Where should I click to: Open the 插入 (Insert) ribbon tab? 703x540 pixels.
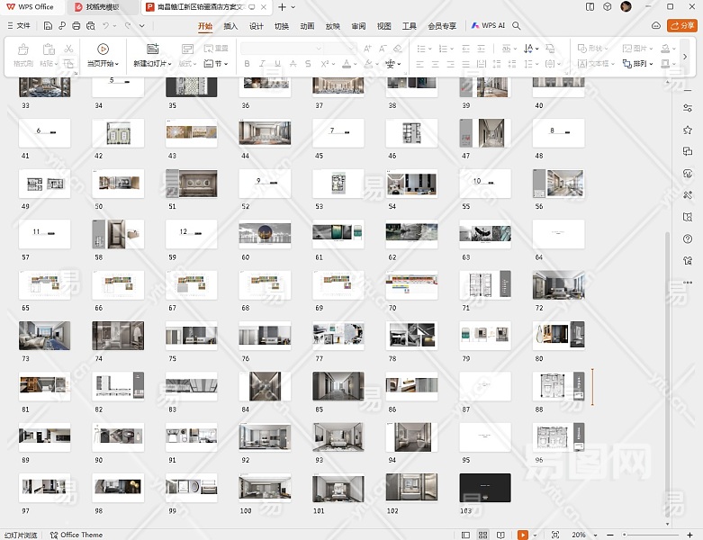230,26
